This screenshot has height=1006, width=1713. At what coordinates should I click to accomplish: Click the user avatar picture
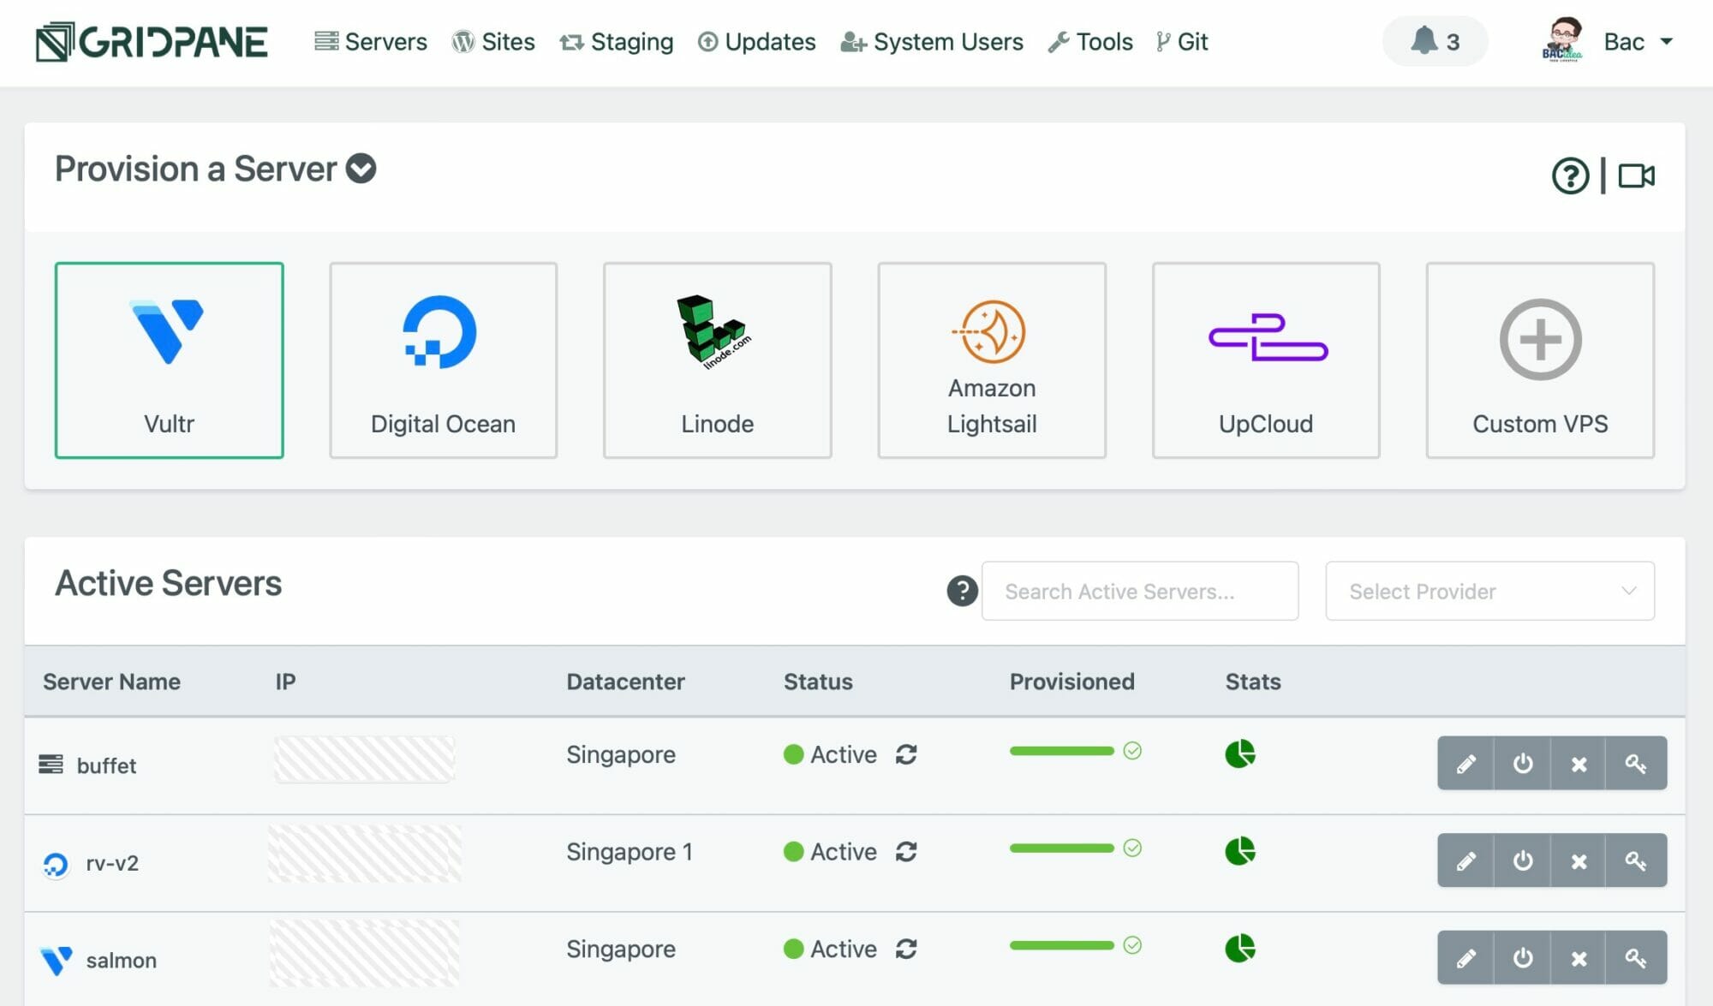[1562, 39]
